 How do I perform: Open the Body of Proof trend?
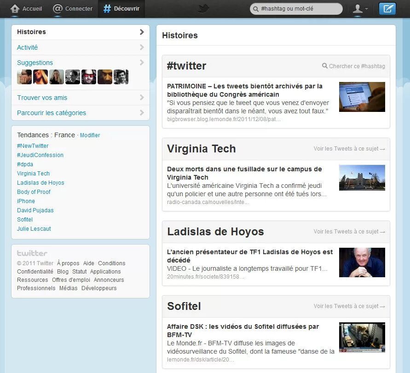pyautogui.click(x=34, y=192)
